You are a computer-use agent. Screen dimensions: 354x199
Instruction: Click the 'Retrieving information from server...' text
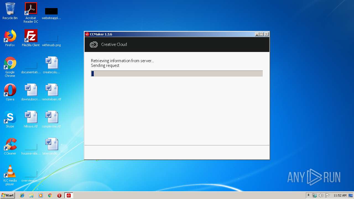pyautogui.click(x=123, y=61)
